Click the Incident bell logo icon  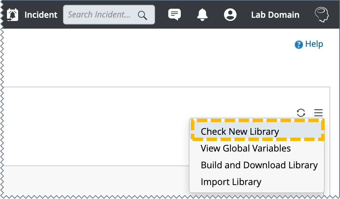pos(13,15)
